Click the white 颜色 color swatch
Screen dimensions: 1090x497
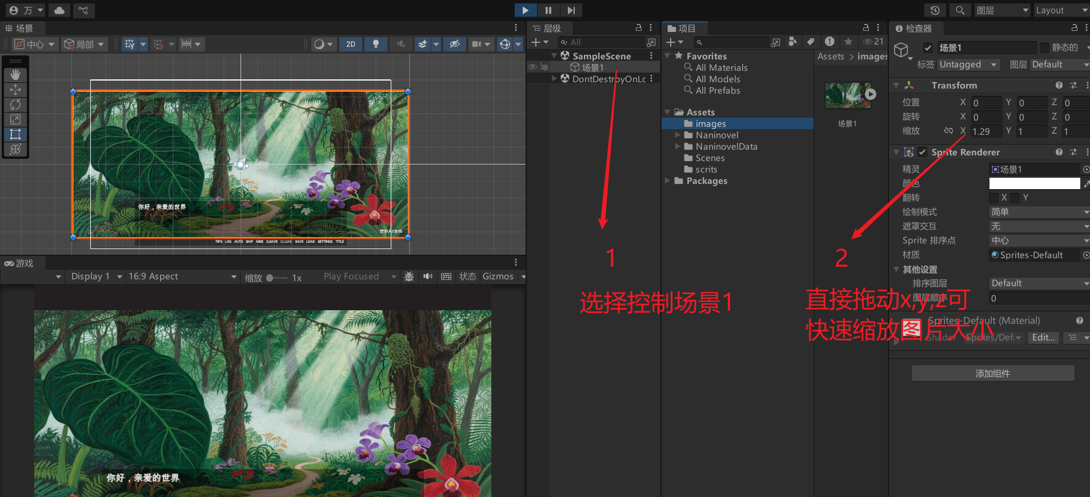point(1035,183)
